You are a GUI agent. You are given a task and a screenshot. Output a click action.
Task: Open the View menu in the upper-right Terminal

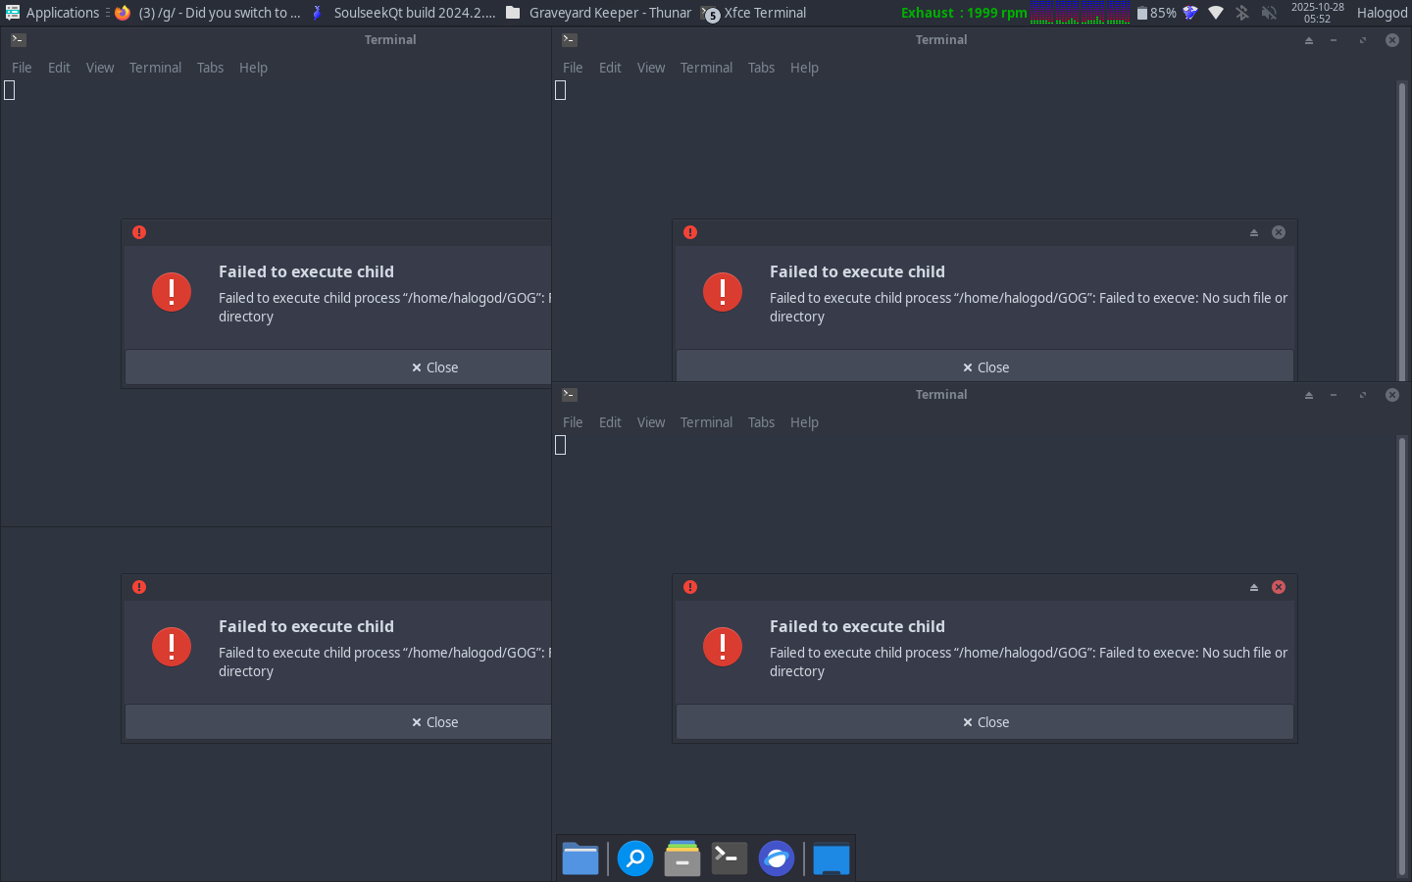[x=651, y=68]
